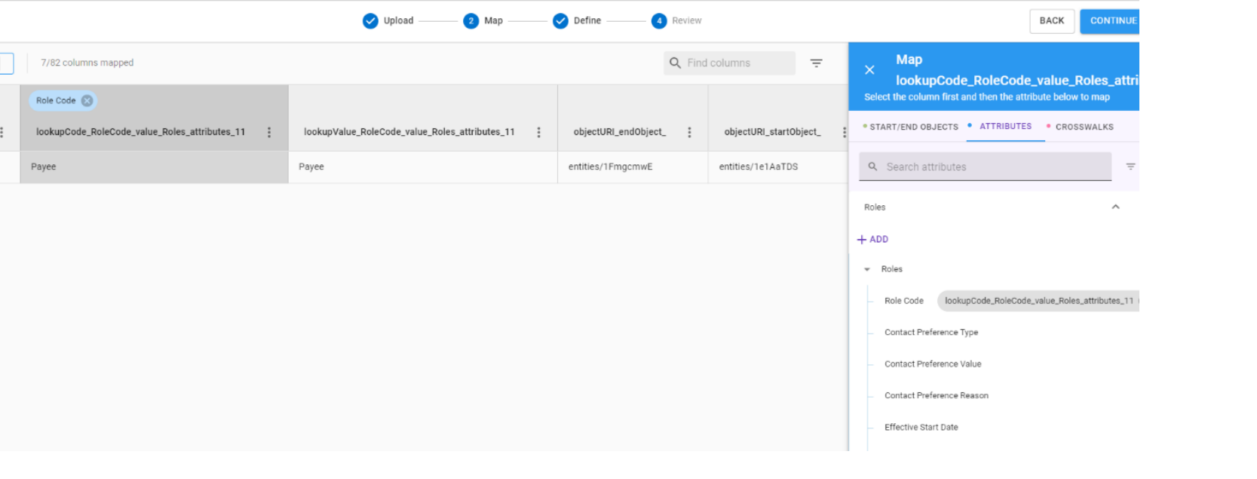
Task: Click the Map step number 2 icon
Action: 471,21
